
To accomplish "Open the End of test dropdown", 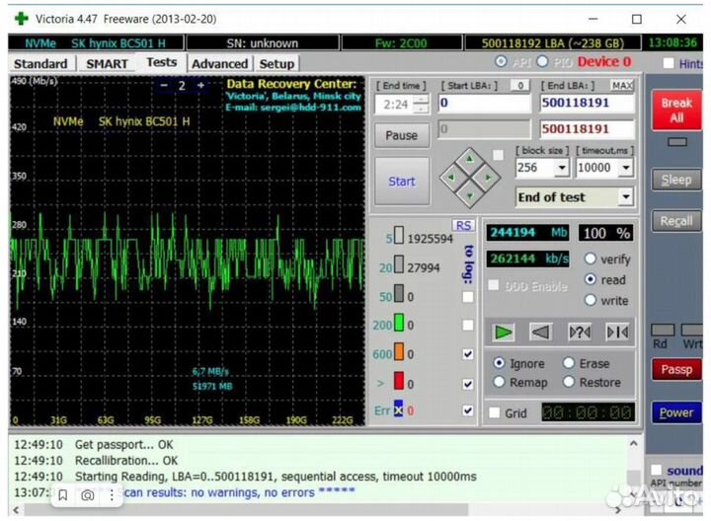I will (x=625, y=197).
